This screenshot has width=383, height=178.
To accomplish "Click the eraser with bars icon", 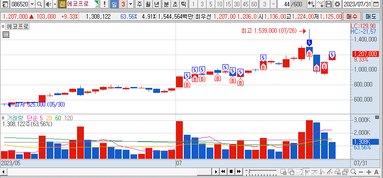I will click(x=337, y=172).
